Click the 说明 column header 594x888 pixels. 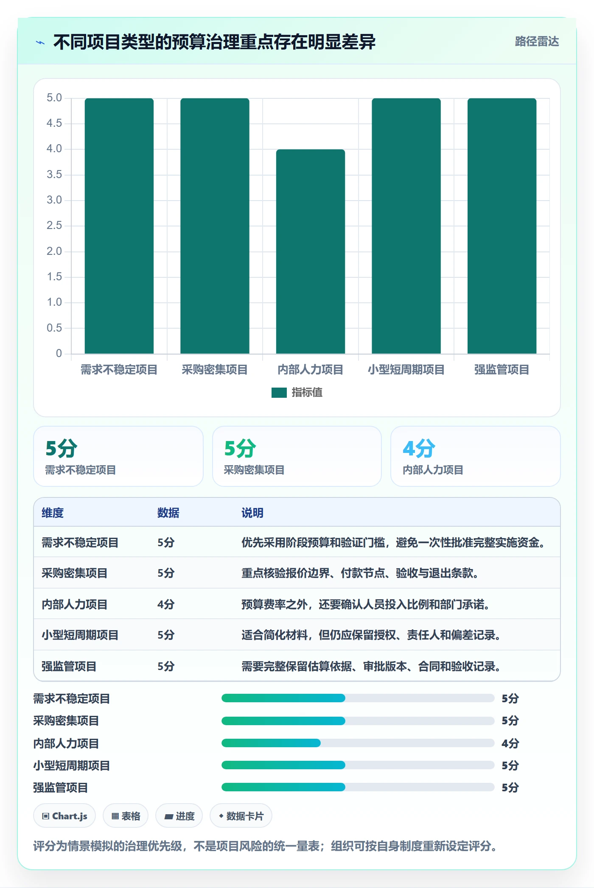click(x=252, y=513)
